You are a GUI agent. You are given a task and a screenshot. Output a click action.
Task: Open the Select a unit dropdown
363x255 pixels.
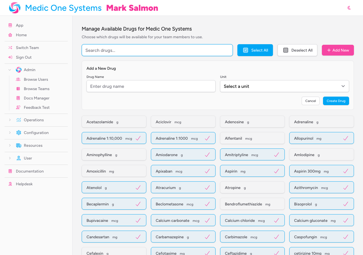click(x=284, y=86)
